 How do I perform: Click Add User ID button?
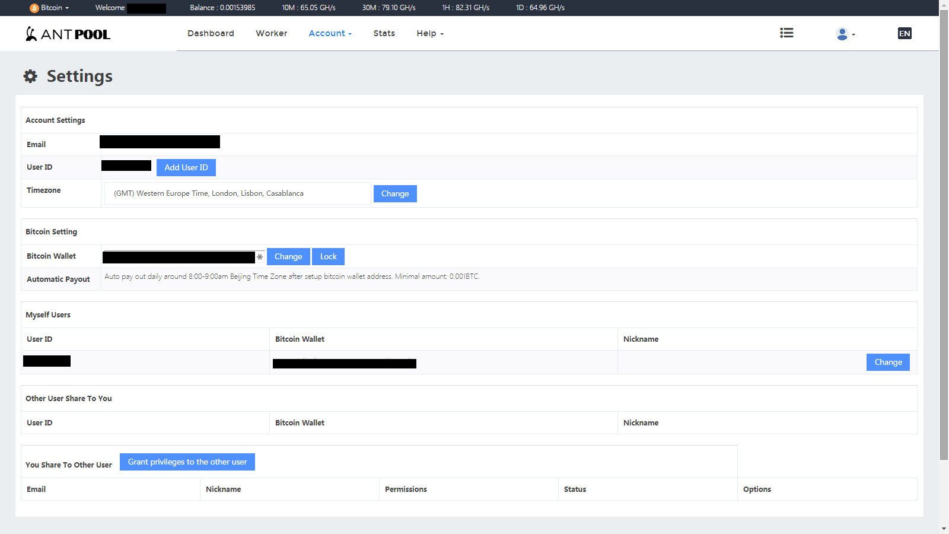click(186, 168)
